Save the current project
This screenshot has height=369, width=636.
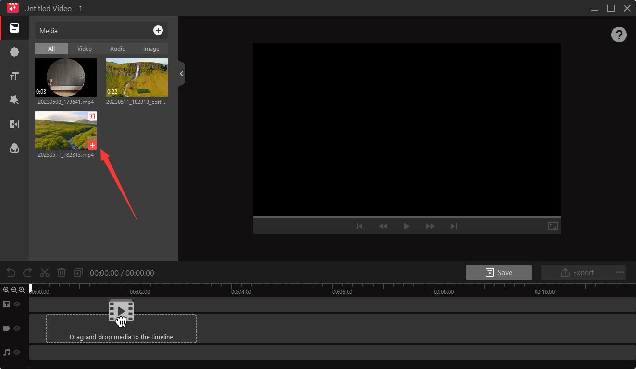(x=499, y=272)
